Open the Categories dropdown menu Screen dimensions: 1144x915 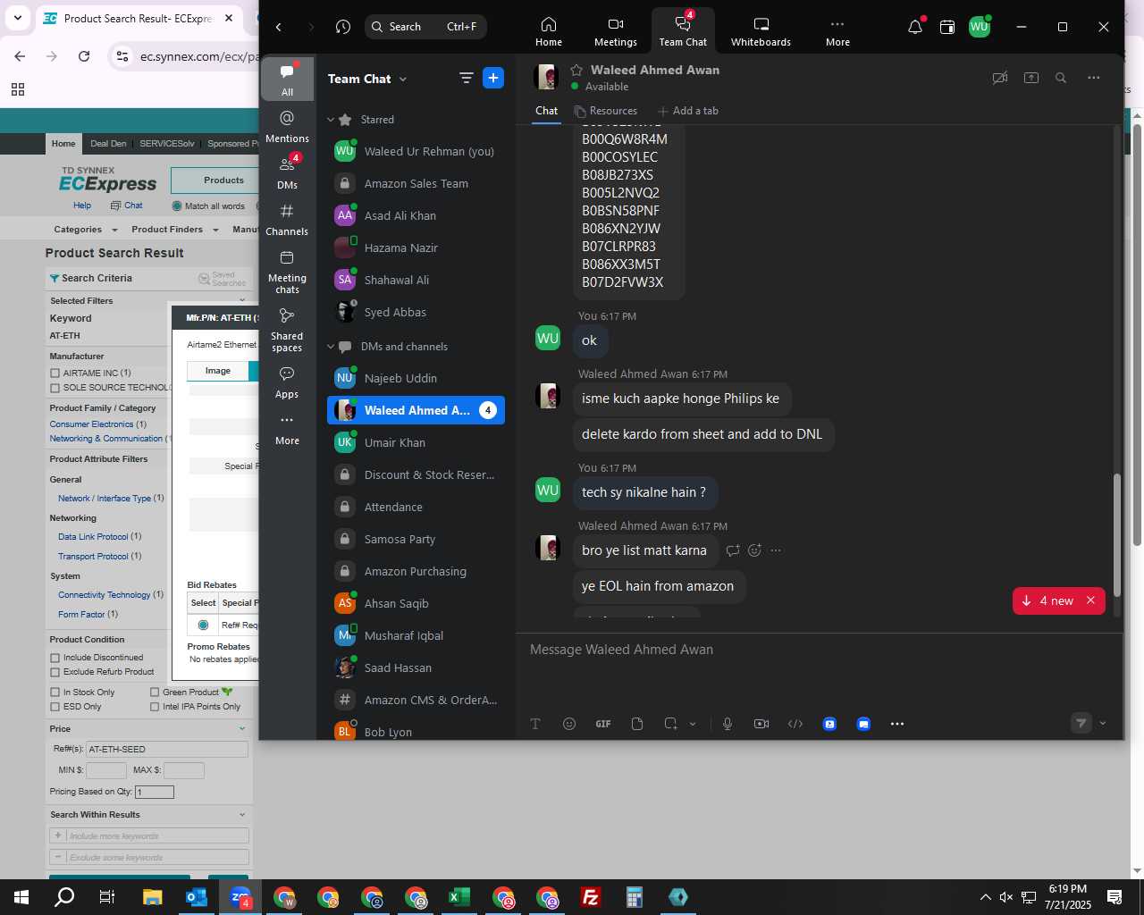click(x=85, y=230)
